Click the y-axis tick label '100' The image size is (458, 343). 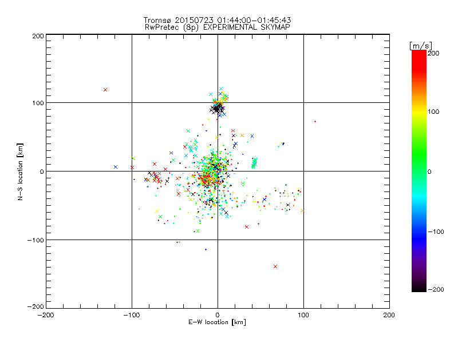point(38,103)
